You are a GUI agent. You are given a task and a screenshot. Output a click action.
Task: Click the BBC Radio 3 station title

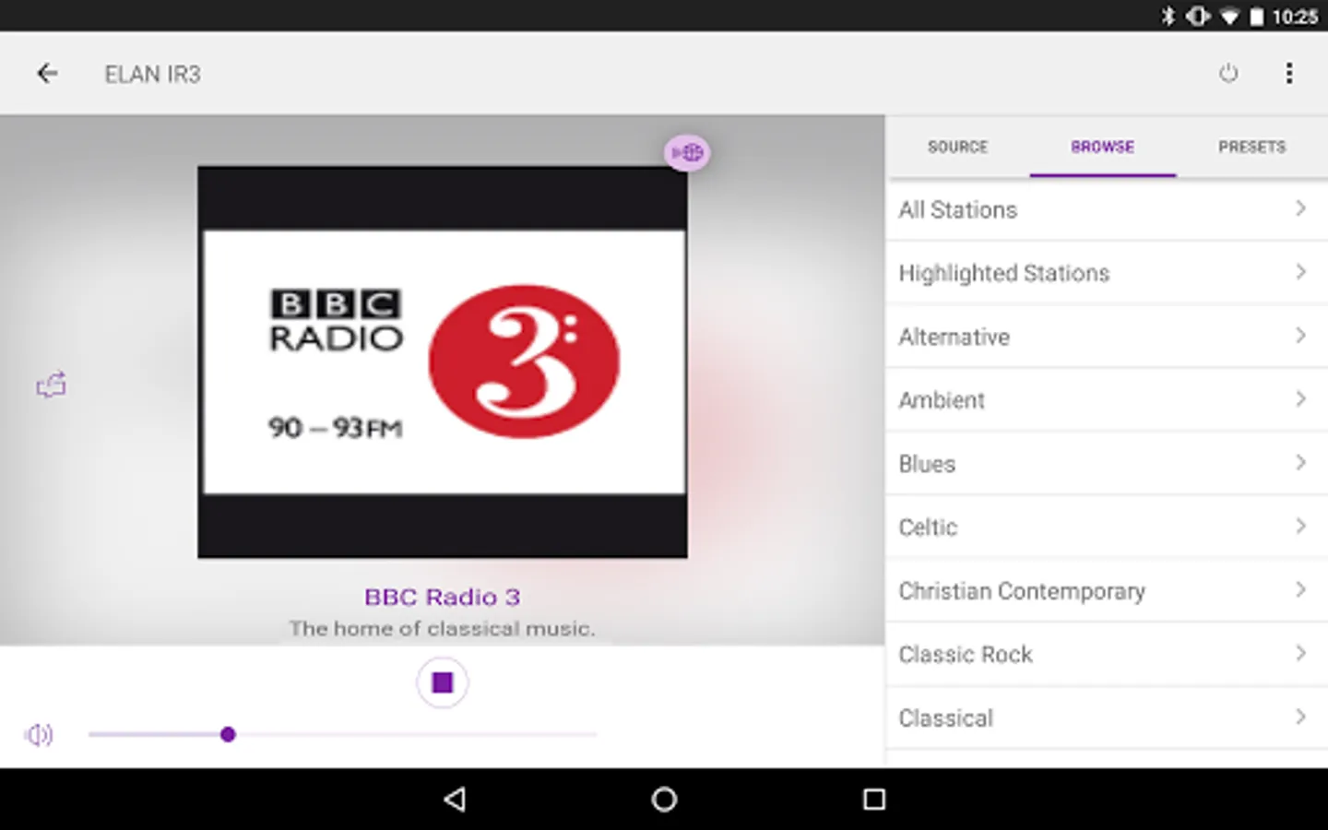[x=443, y=598]
